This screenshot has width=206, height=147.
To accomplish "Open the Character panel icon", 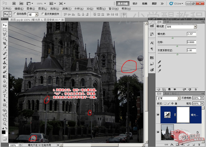I will click(x=152, y=43).
